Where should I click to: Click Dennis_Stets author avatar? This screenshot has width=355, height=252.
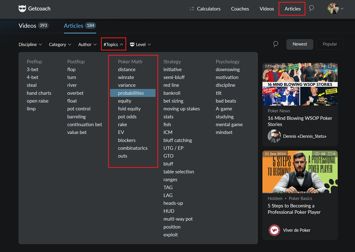tap(274, 136)
